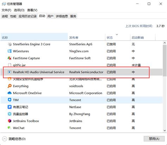Select the 有道云笔记 entry name

click(20, 107)
